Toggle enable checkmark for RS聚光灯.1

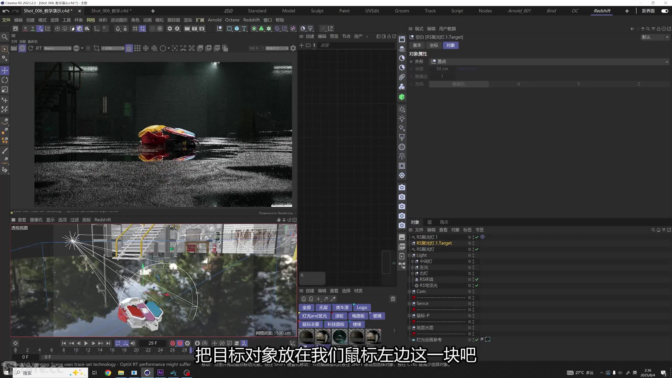[477, 237]
